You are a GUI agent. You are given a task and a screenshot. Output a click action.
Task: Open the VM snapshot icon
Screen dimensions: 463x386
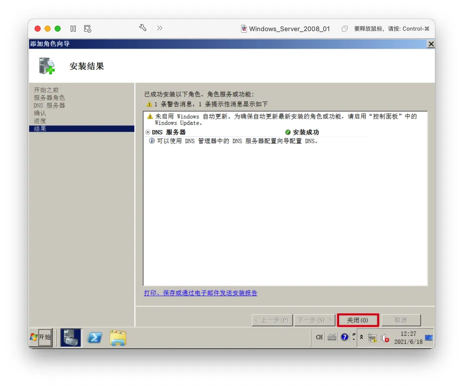87,29
